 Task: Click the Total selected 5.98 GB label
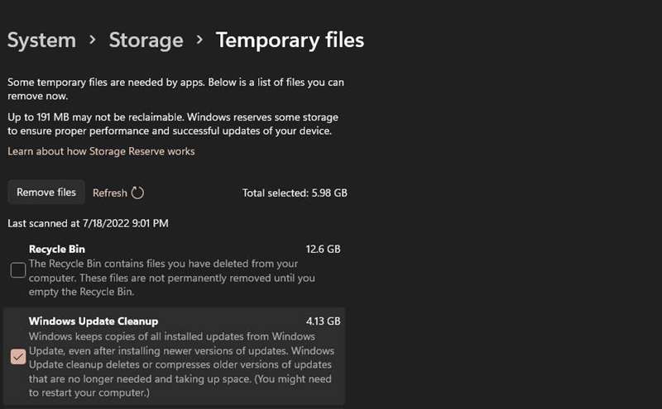295,193
